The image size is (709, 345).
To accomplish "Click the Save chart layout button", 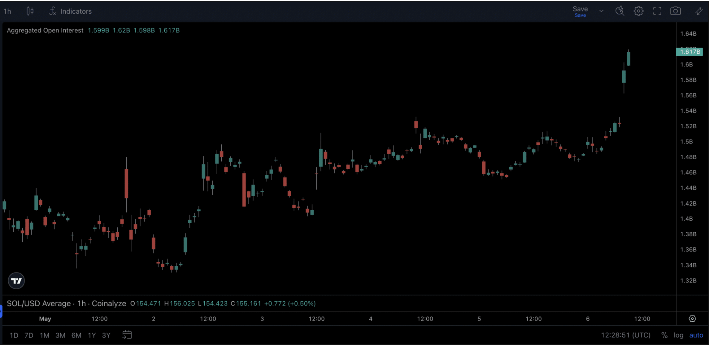I will pyautogui.click(x=580, y=11).
